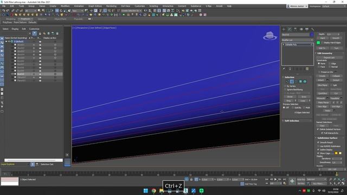Activate the Select and Rotate tool

pos(61,11)
